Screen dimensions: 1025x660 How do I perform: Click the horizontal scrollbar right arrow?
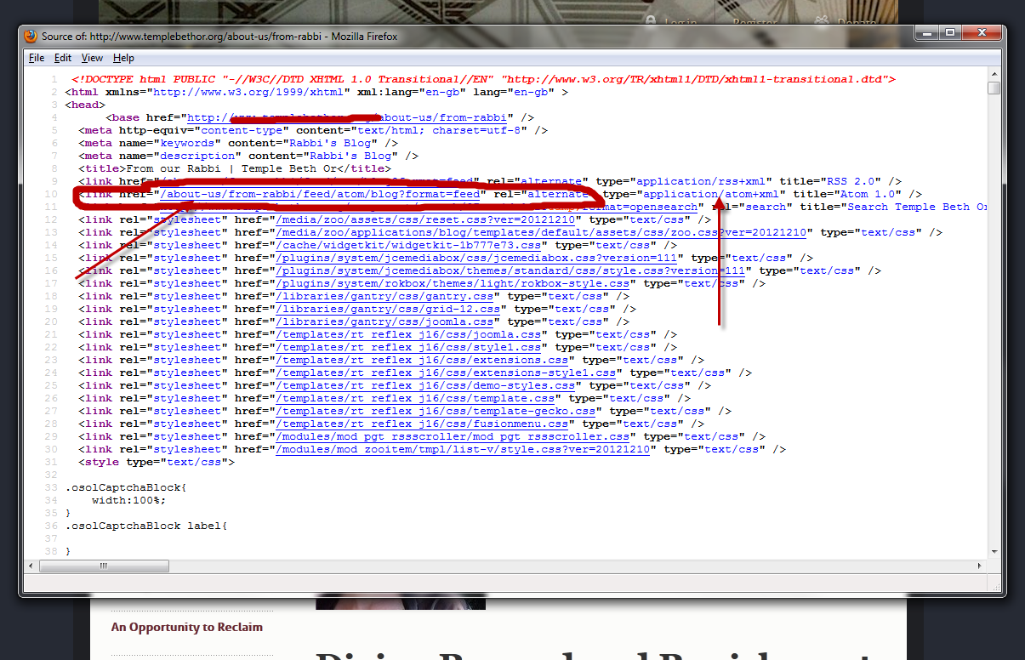980,565
